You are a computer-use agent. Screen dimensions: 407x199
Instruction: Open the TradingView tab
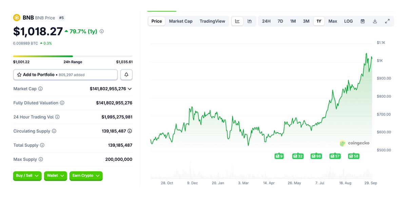tap(212, 21)
